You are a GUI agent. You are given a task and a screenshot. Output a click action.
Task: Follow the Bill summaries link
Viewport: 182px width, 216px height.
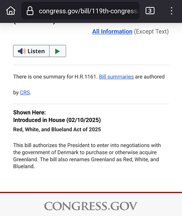click(x=116, y=76)
